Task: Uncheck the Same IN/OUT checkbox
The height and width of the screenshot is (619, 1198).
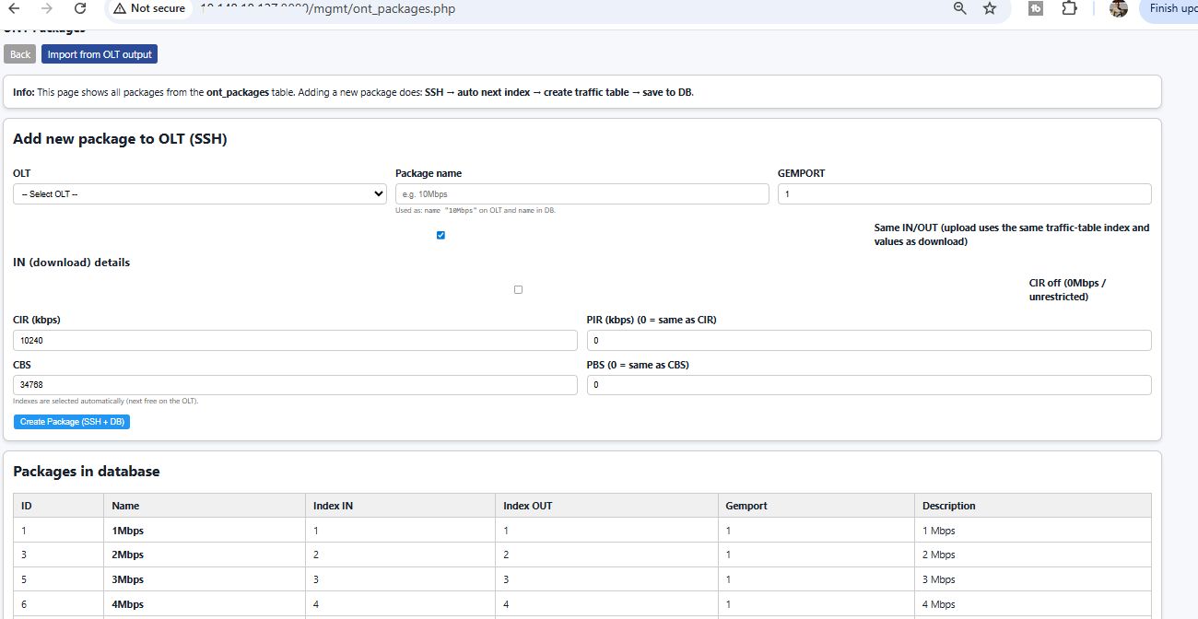Action: (x=440, y=235)
